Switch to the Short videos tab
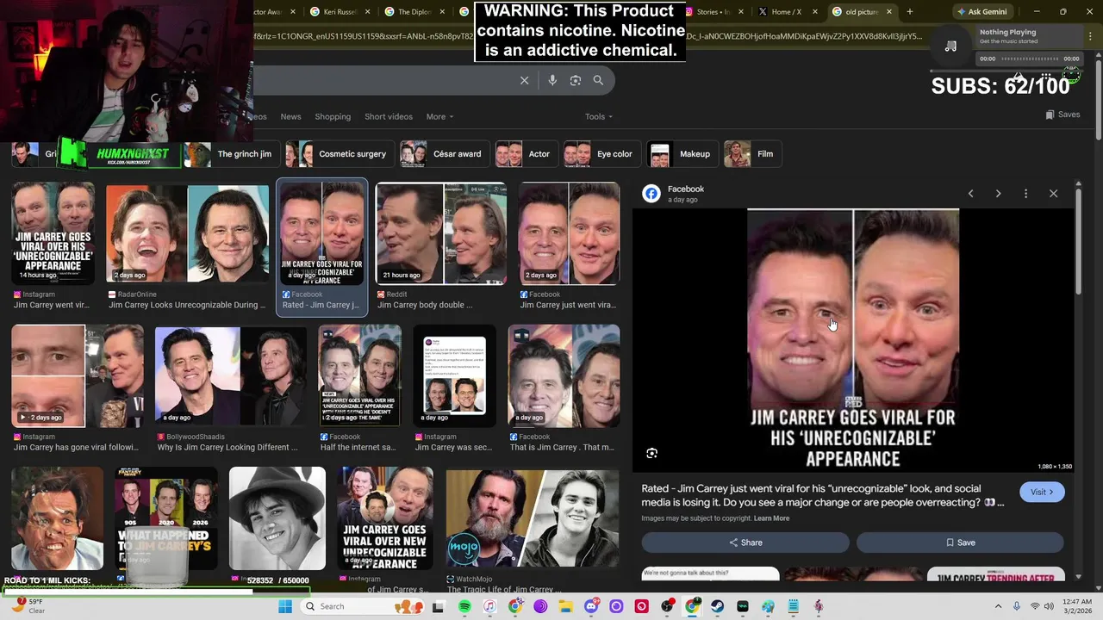 click(x=388, y=116)
